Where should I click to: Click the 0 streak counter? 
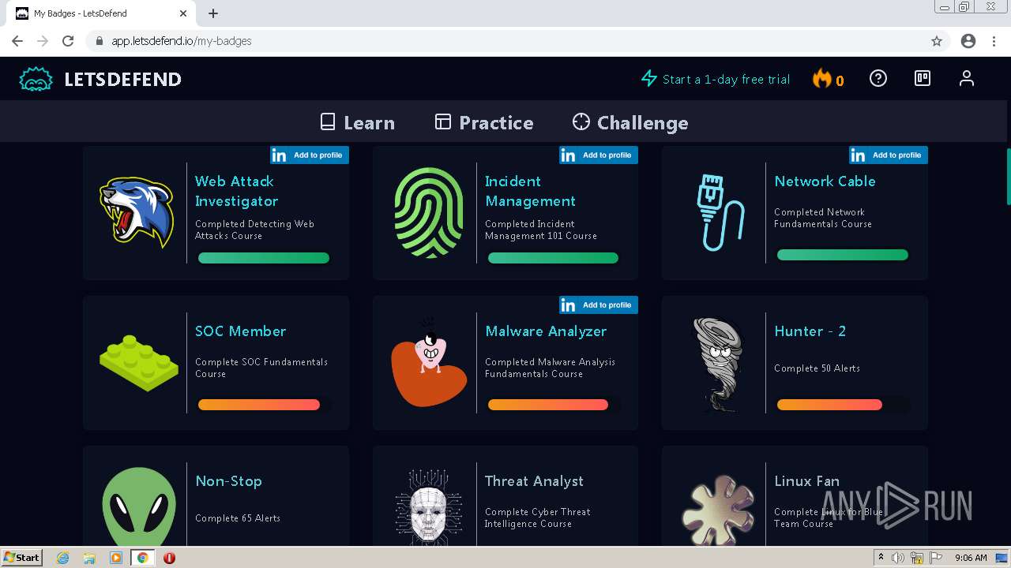point(840,80)
